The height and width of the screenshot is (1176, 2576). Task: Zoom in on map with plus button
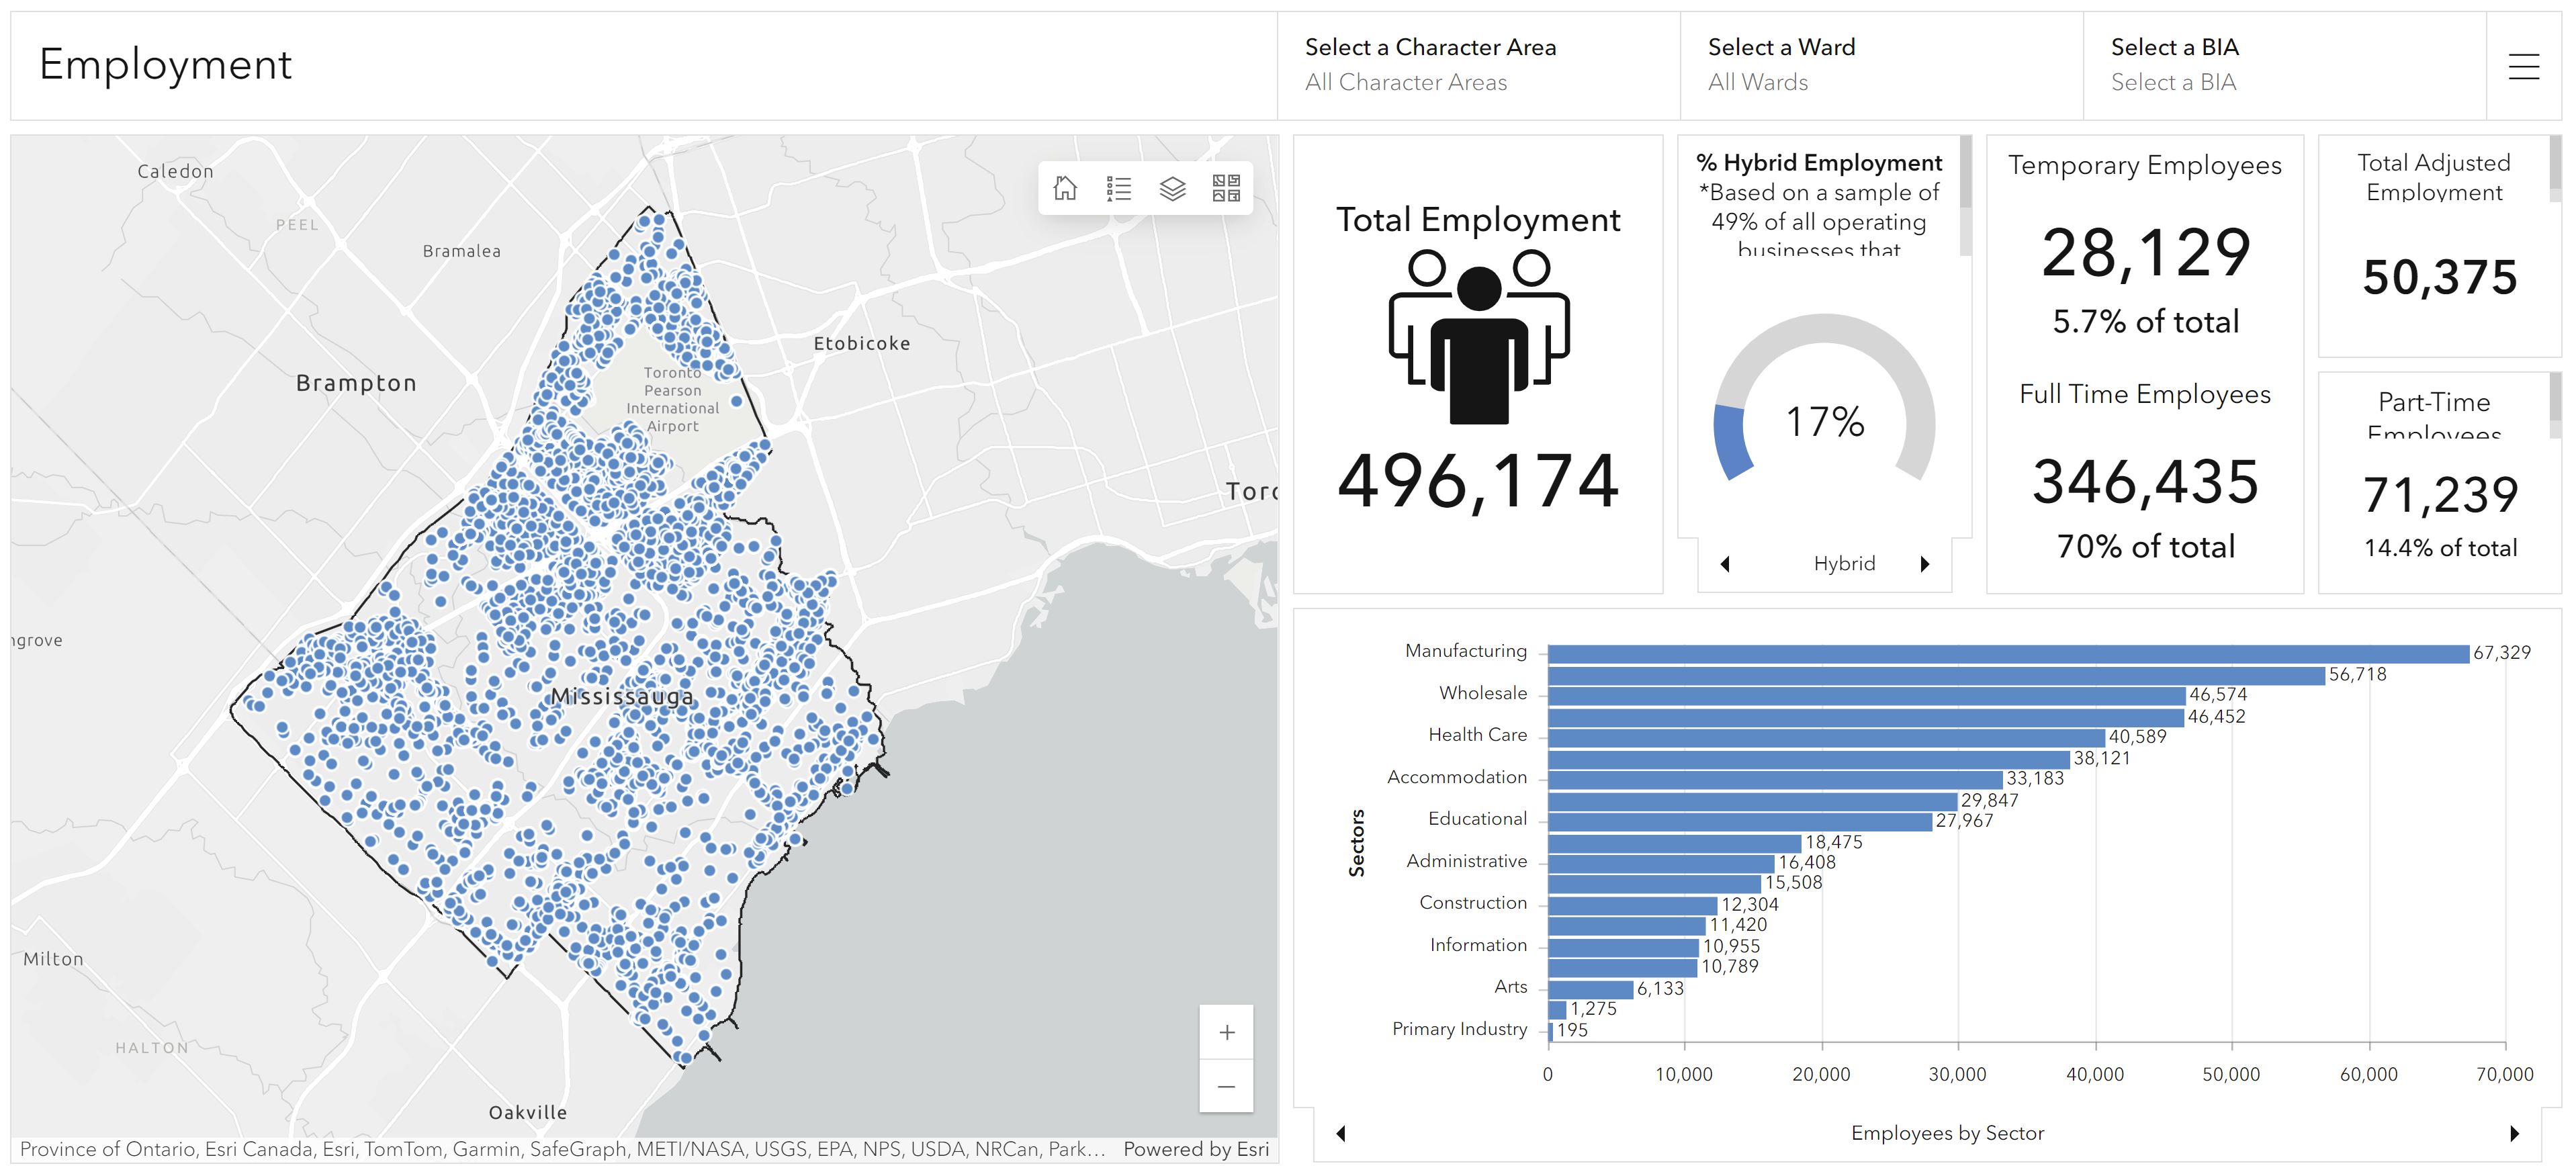(x=1226, y=1032)
